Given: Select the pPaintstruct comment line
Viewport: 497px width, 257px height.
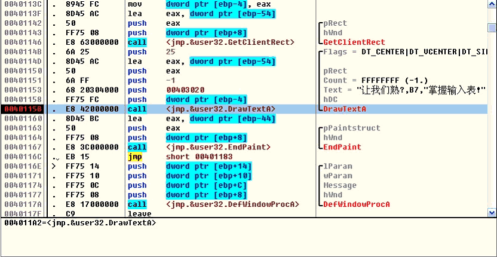Looking at the screenshot, I should [354, 128].
